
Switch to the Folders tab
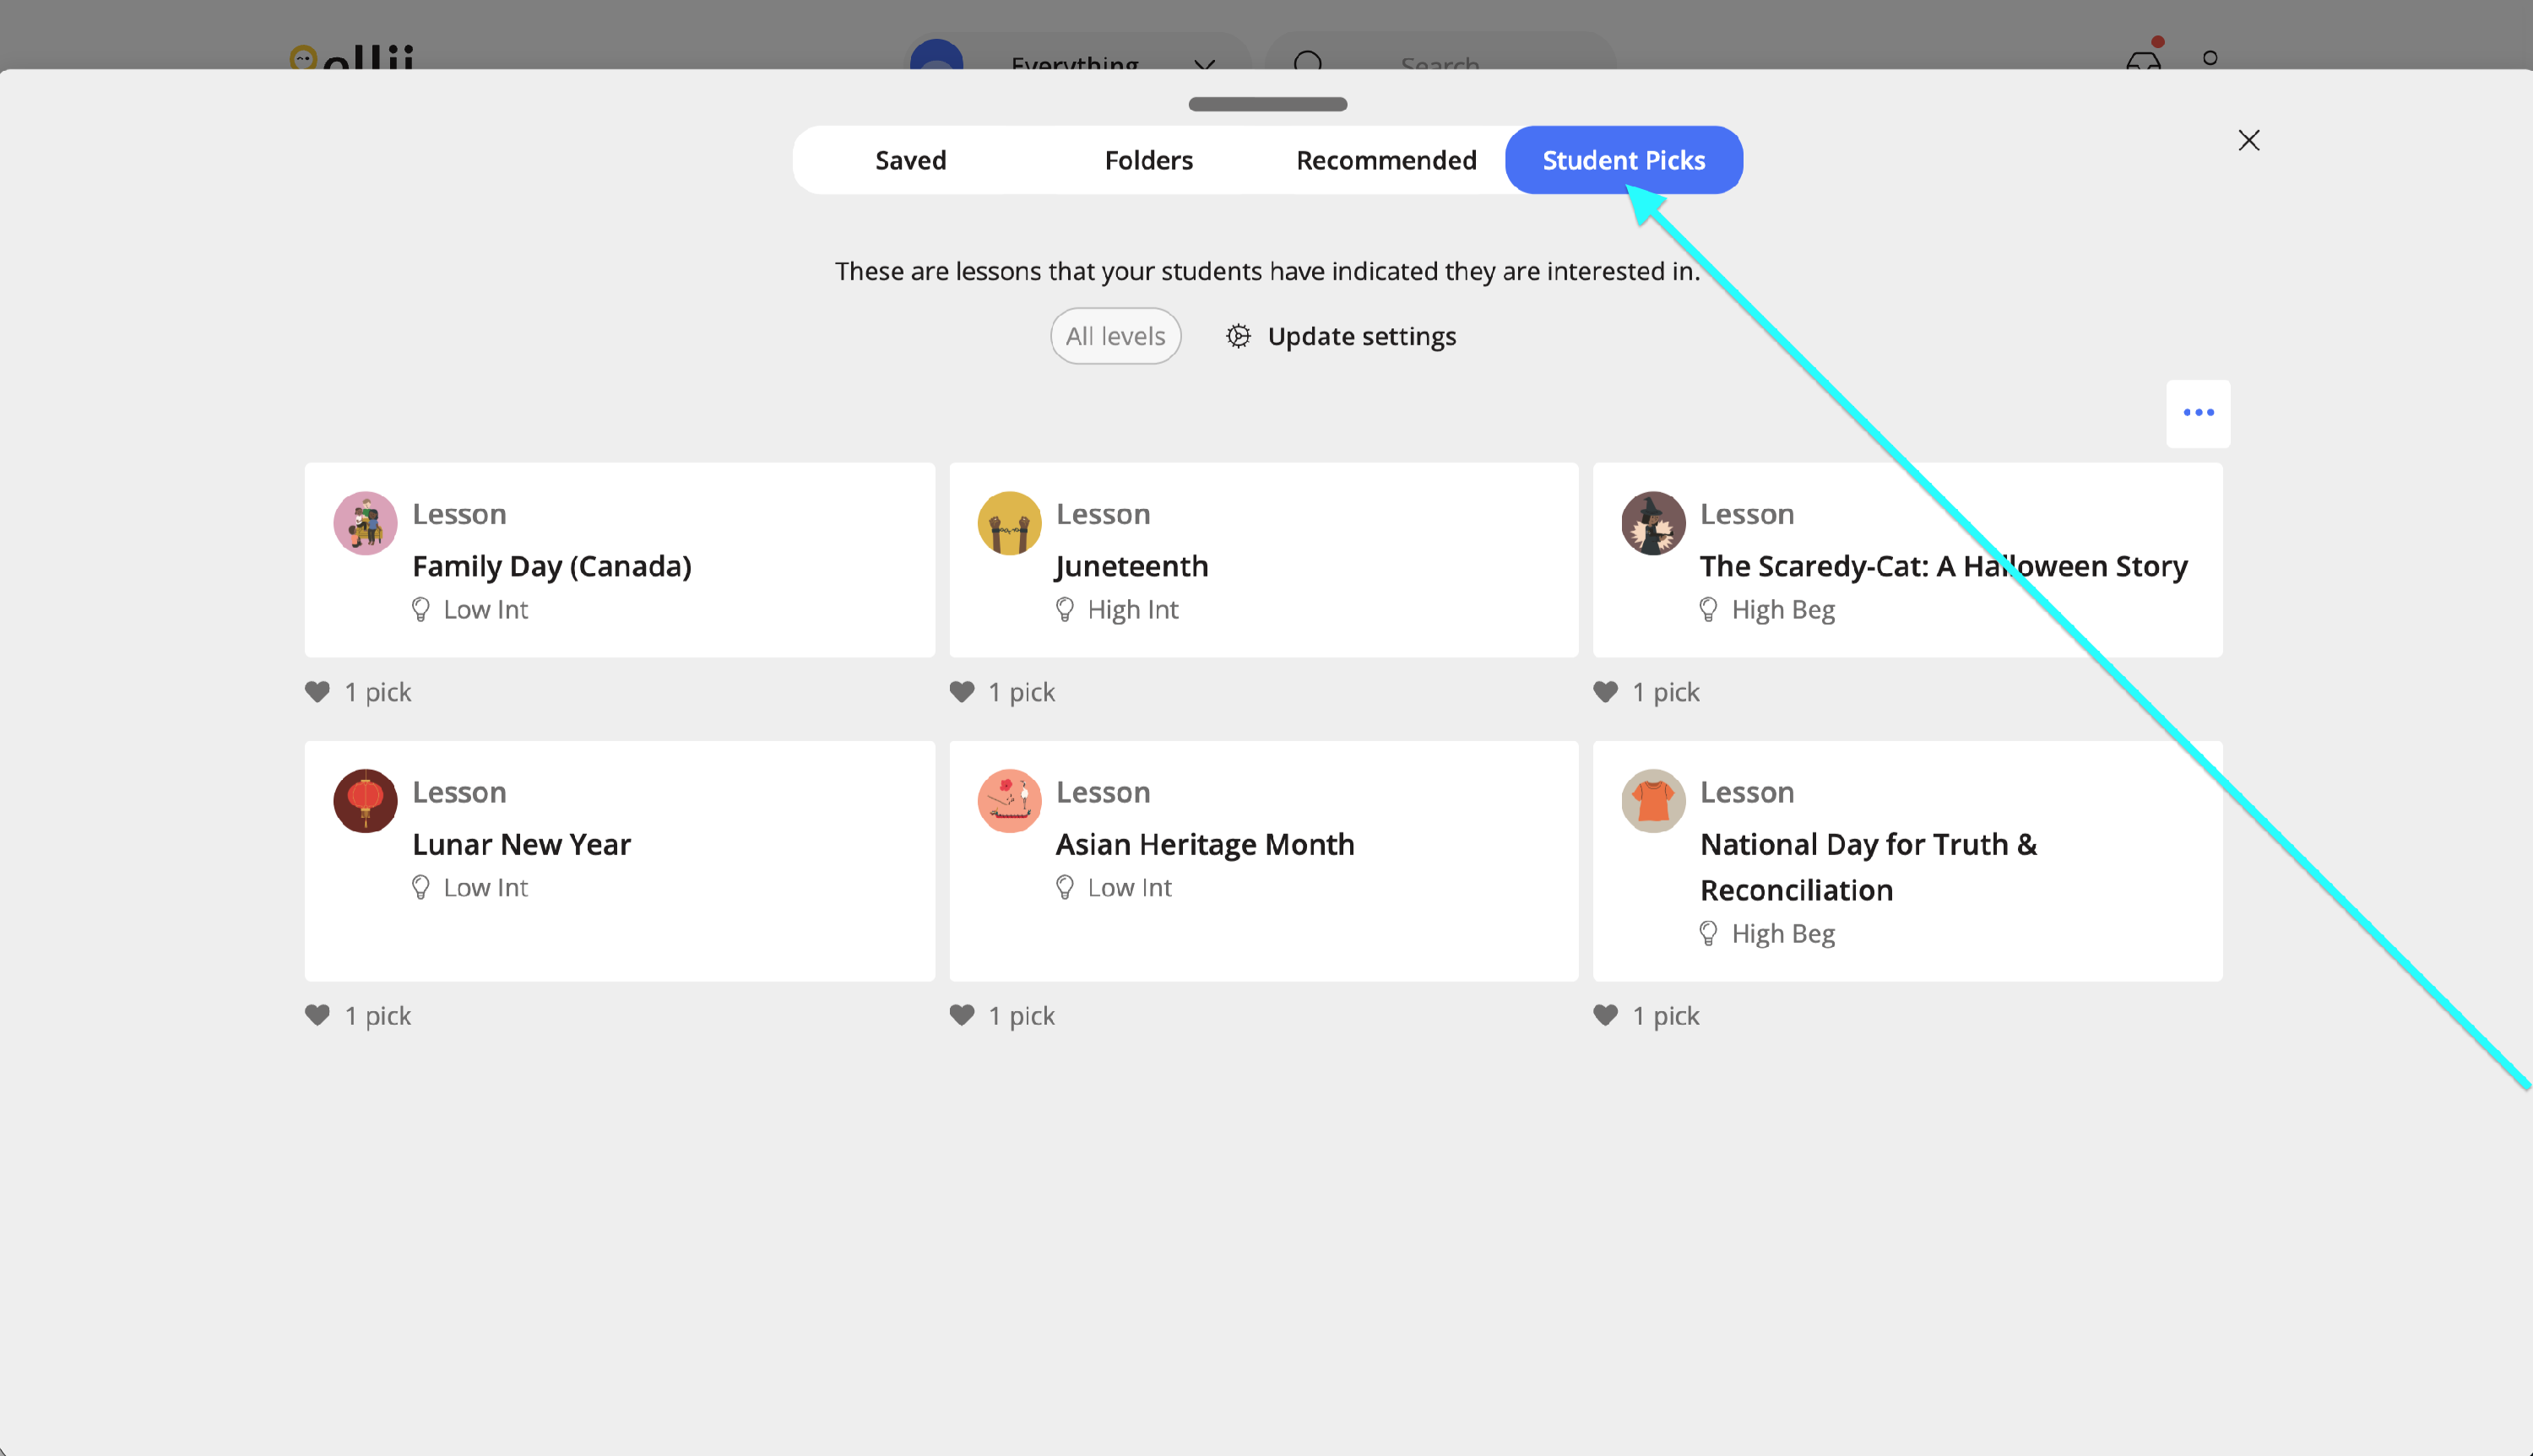(x=1148, y=160)
